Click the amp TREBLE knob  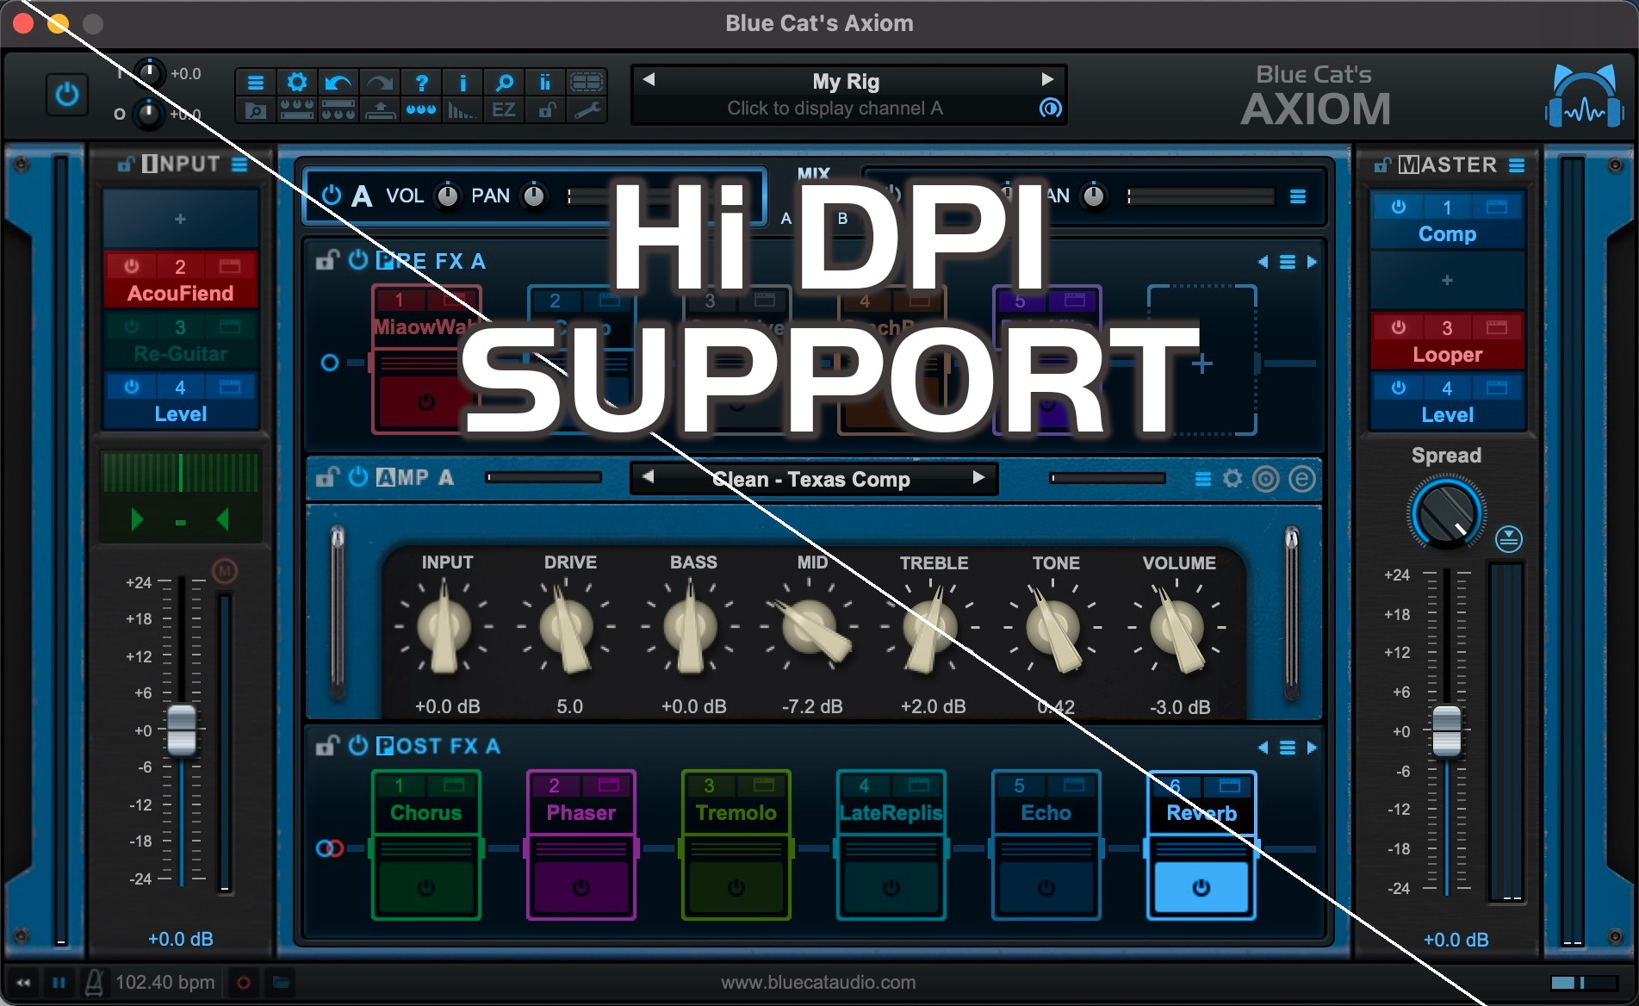click(x=930, y=628)
